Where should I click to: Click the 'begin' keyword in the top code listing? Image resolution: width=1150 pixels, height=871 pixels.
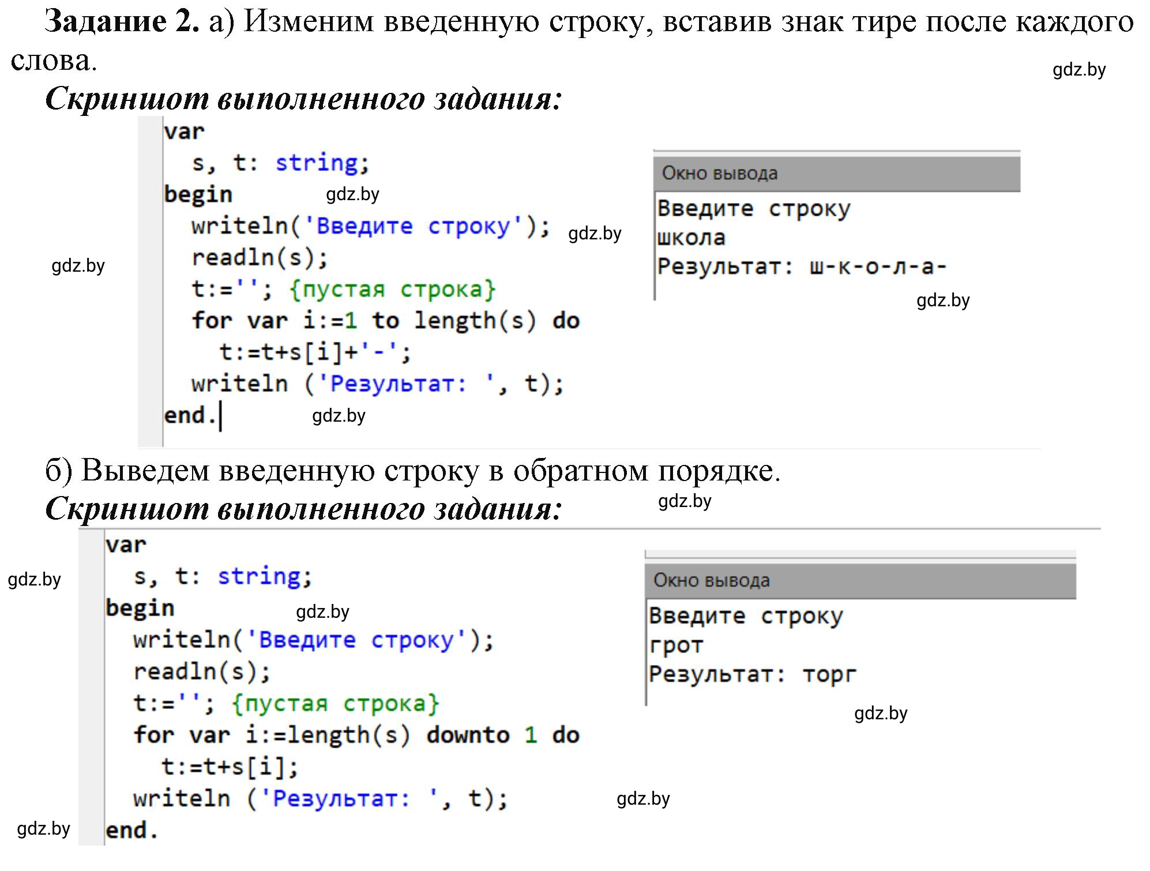point(198,195)
